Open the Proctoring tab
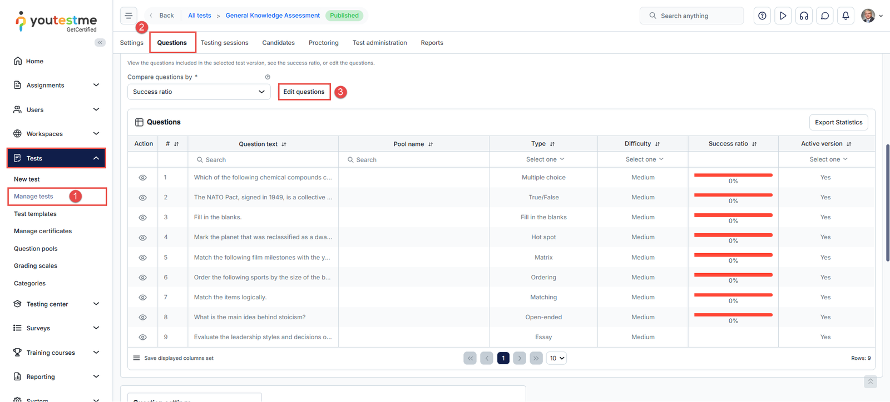The height and width of the screenshot is (402, 890). click(323, 43)
